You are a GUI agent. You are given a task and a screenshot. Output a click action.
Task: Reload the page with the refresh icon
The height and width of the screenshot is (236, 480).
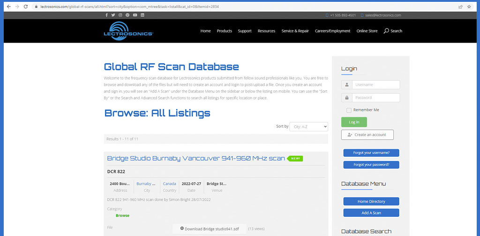click(26, 7)
